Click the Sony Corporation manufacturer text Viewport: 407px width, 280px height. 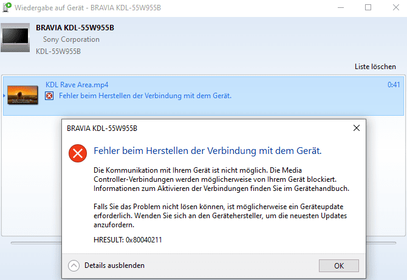tap(71, 39)
